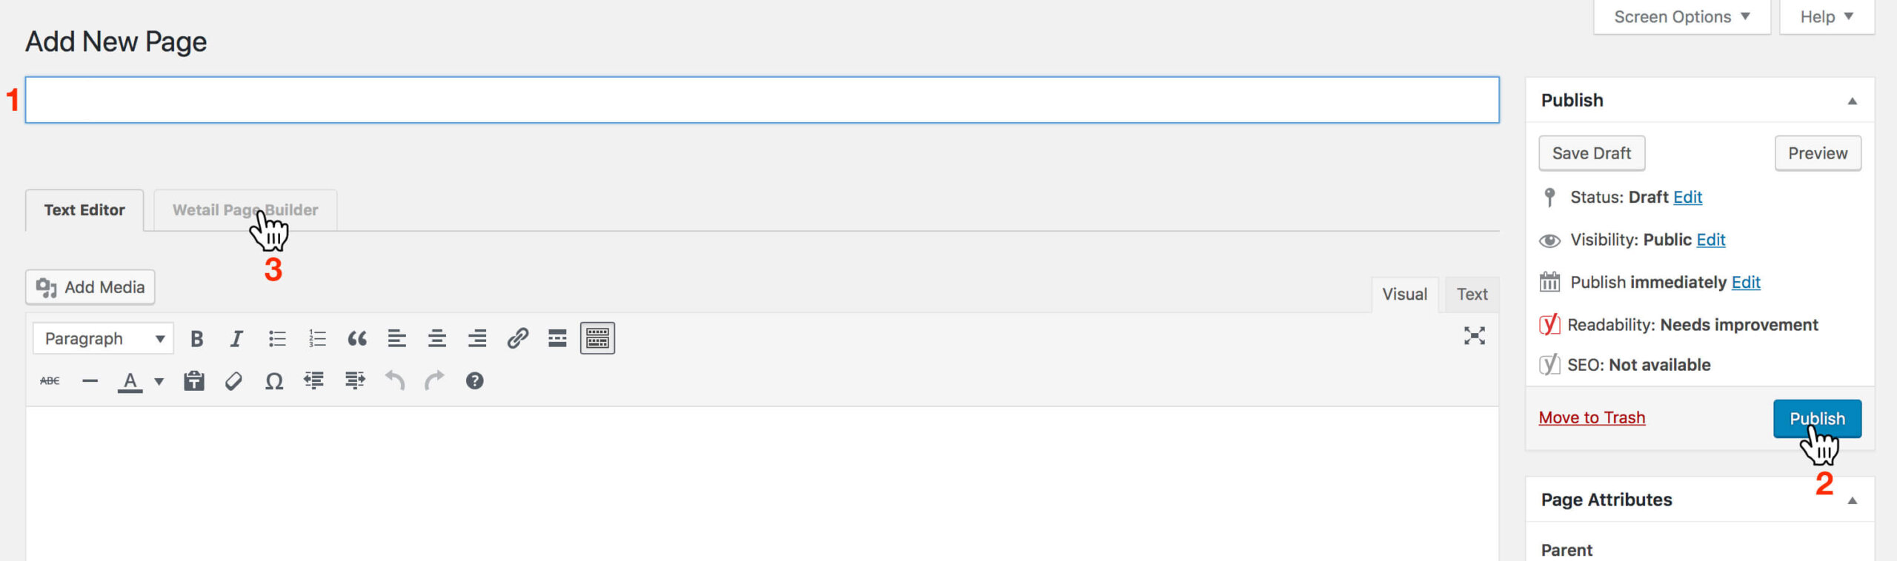Apply the text color swatch

[x=130, y=381]
